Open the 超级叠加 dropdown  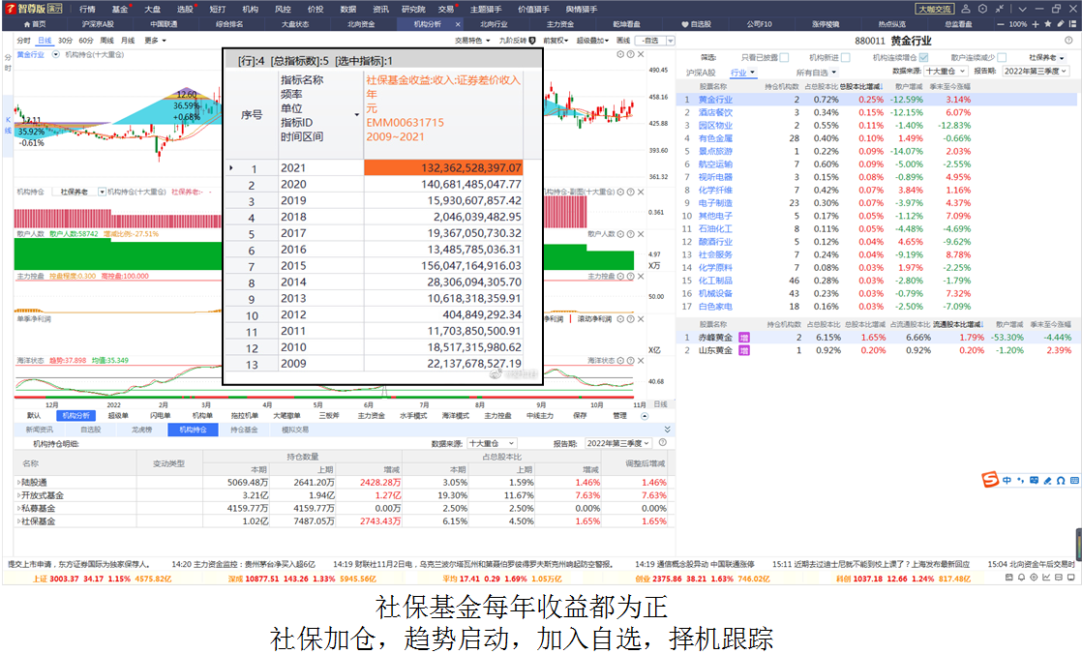(592, 41)
